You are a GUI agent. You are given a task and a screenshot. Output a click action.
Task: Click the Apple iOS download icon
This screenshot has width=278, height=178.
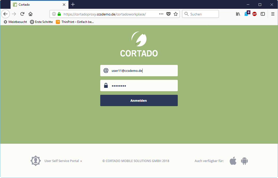click(x=233, y=161)
